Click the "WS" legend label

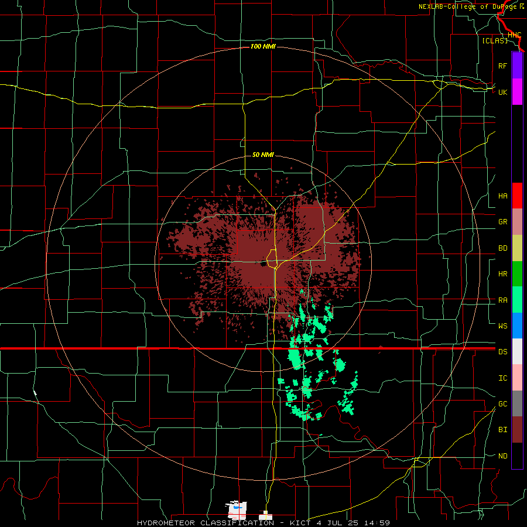(x=502, y=326)
